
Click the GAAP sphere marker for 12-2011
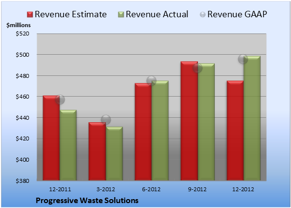click(x=60, y=100)
